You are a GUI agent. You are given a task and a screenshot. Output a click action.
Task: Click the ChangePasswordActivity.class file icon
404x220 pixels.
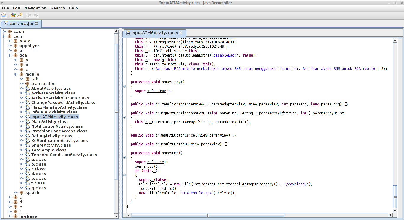pyautogui.click(x=28, y=103)
